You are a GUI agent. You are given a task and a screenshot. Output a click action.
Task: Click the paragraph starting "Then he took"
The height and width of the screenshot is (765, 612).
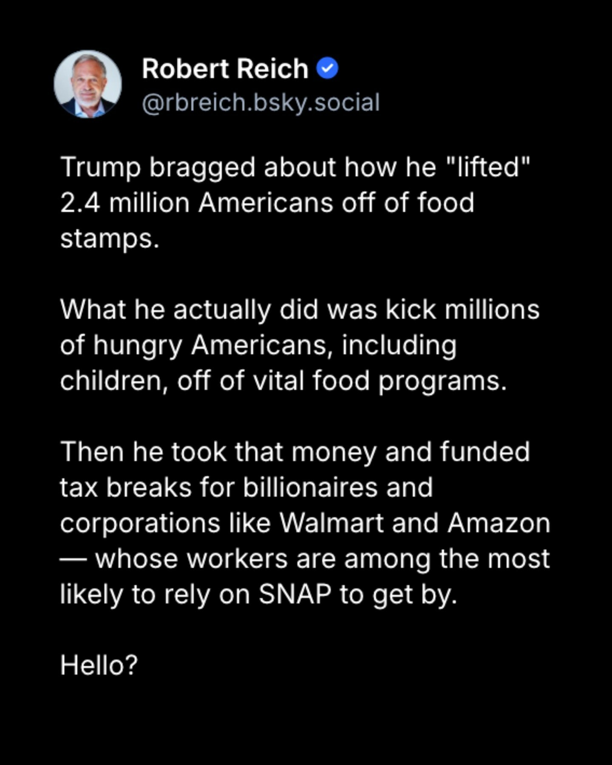tap(304, 522)
